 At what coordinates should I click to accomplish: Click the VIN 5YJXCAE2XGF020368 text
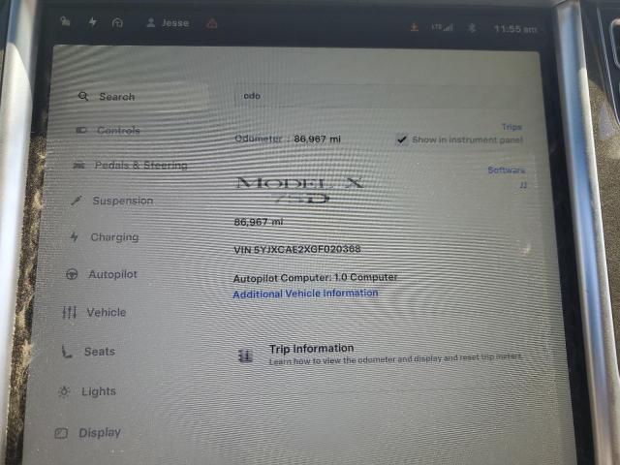tap(297, 249)
